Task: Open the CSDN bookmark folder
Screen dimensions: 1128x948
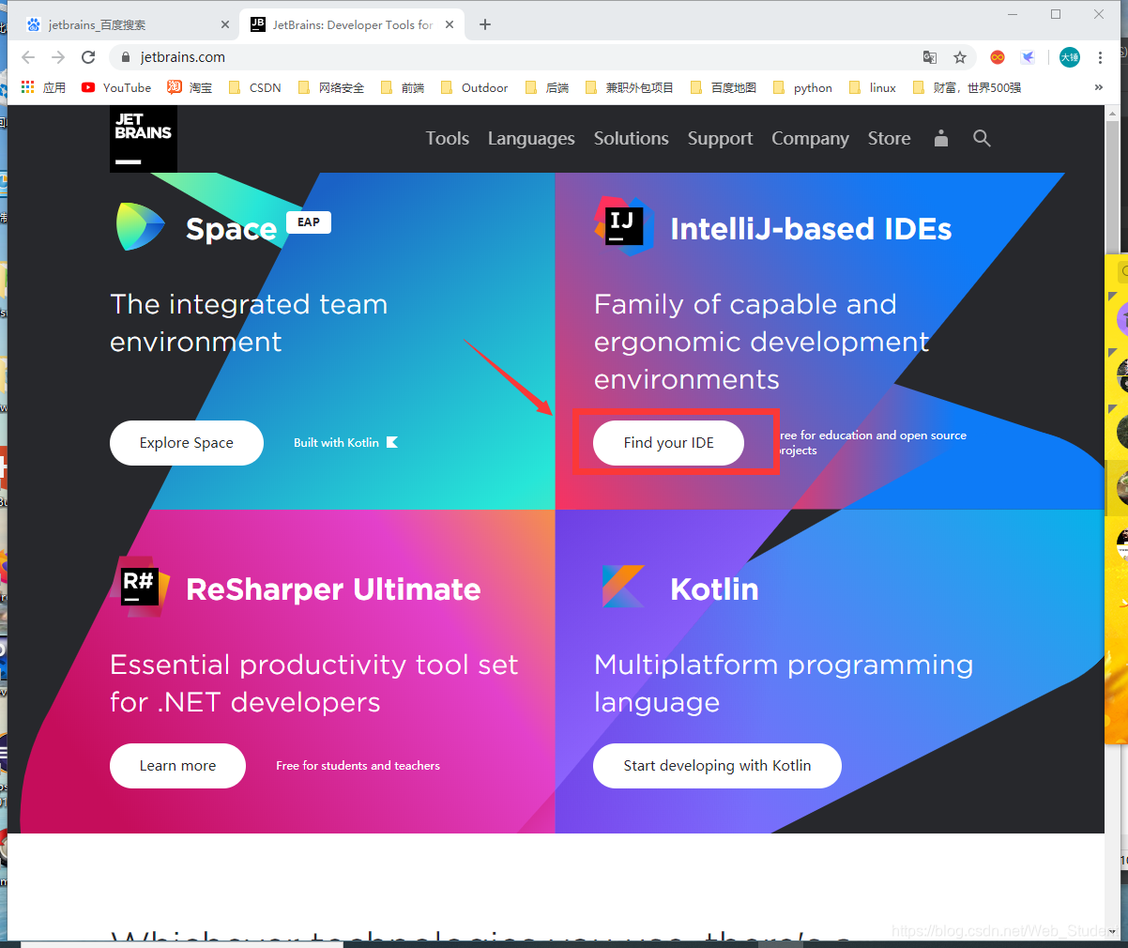Action: tap(254, 87)
